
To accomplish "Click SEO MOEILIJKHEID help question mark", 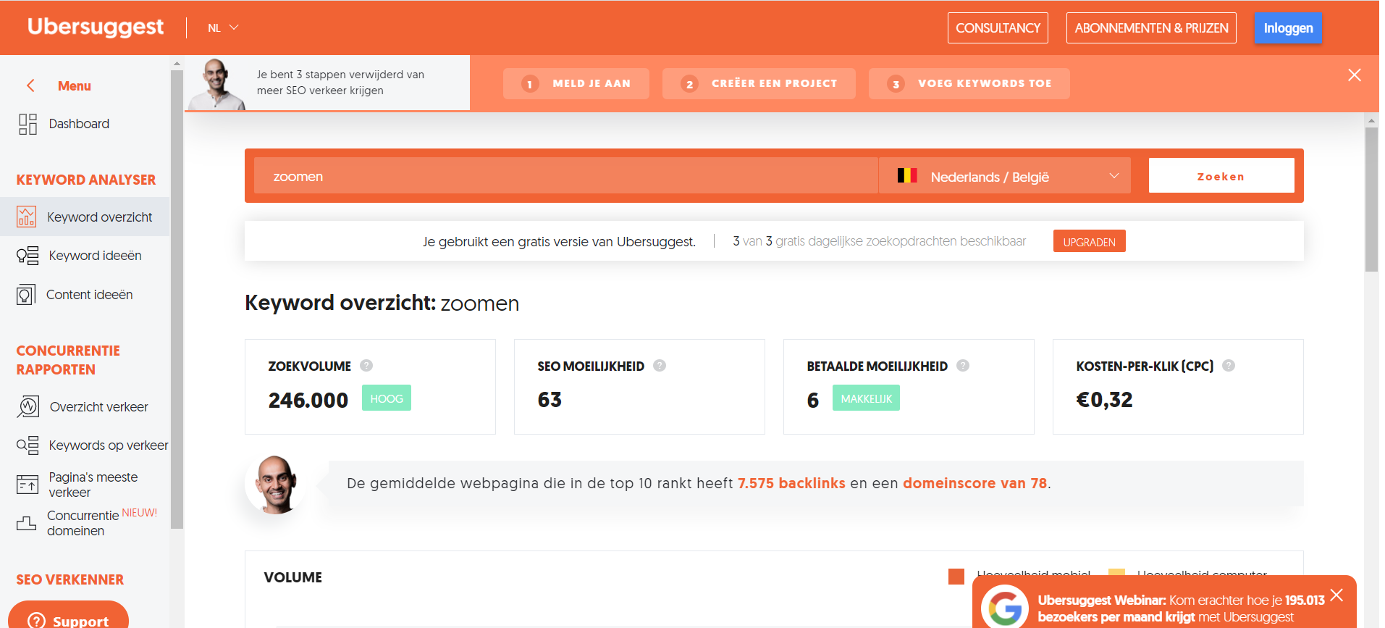I will pos(660,366).
